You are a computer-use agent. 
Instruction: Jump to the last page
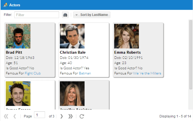(x=70, y=116)
